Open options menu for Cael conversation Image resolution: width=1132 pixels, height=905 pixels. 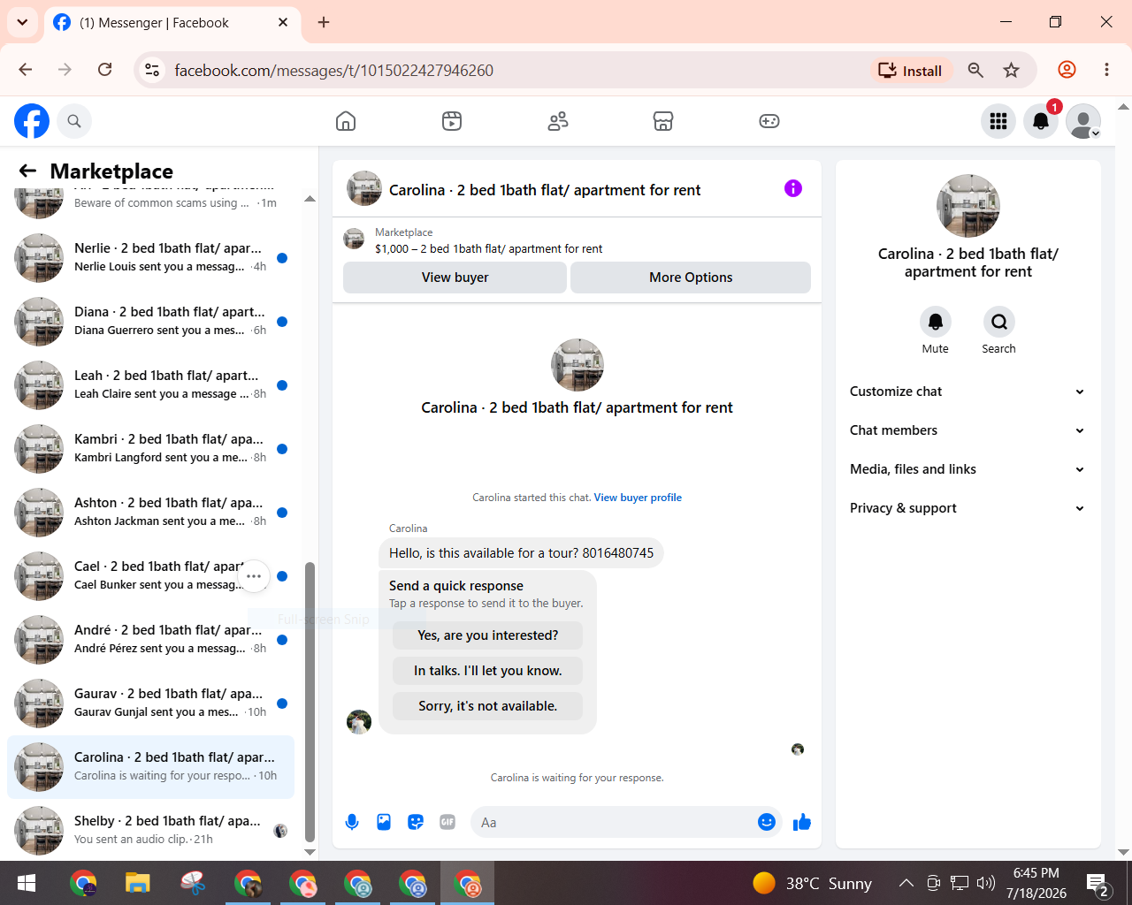[254, 576]
